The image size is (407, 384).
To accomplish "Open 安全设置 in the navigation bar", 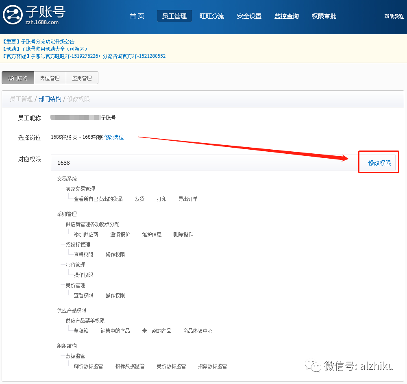I will click(x=249, y=16).
